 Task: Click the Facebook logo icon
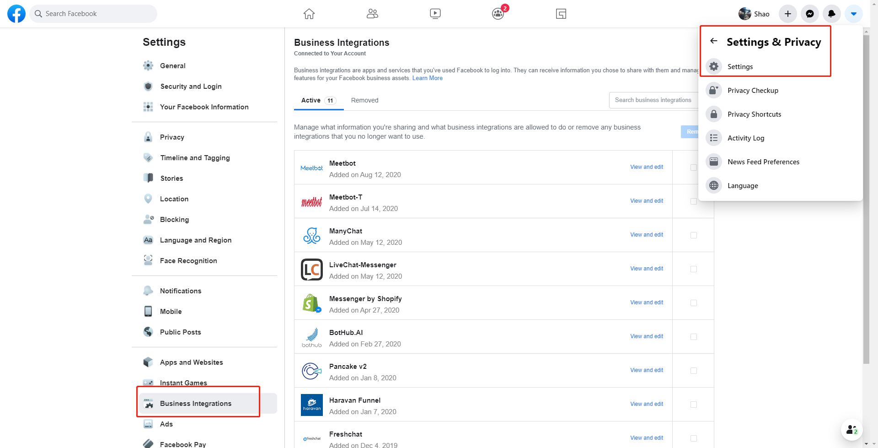pos(16,14)
